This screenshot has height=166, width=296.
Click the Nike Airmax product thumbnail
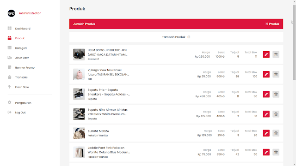click(x=79, y=114)
